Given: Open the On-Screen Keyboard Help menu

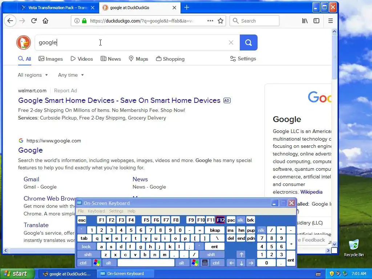Looking at the screenshot, I should click(x=131, y=211).
